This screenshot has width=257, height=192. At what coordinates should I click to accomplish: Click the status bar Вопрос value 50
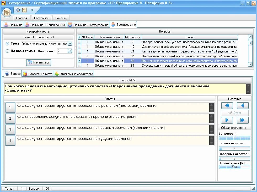pos(47,189)
